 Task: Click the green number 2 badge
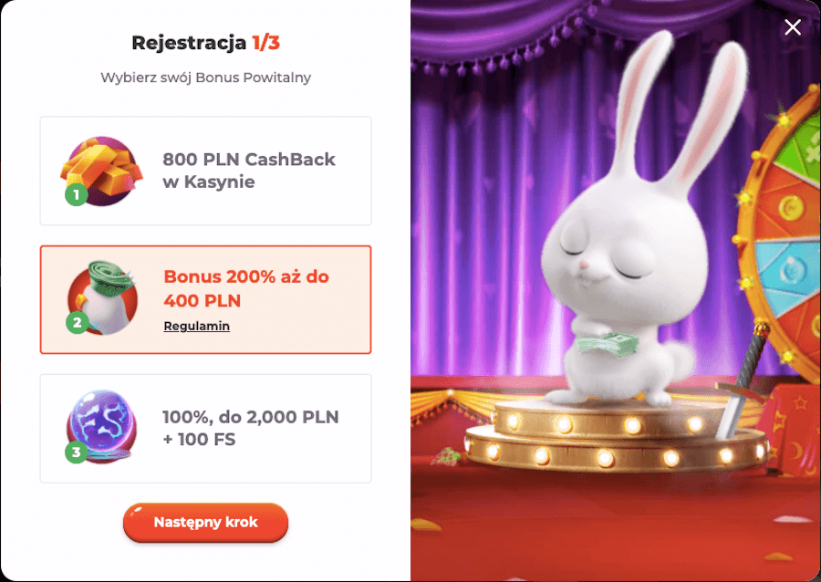click(x=77, y=322)
